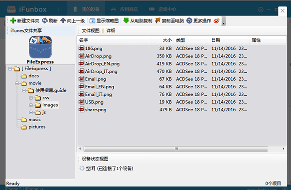The width and height of the screenshot is (291, 190).
Task: Expand the css folder node
Action: pyautogui.click(x=31, y=98)
